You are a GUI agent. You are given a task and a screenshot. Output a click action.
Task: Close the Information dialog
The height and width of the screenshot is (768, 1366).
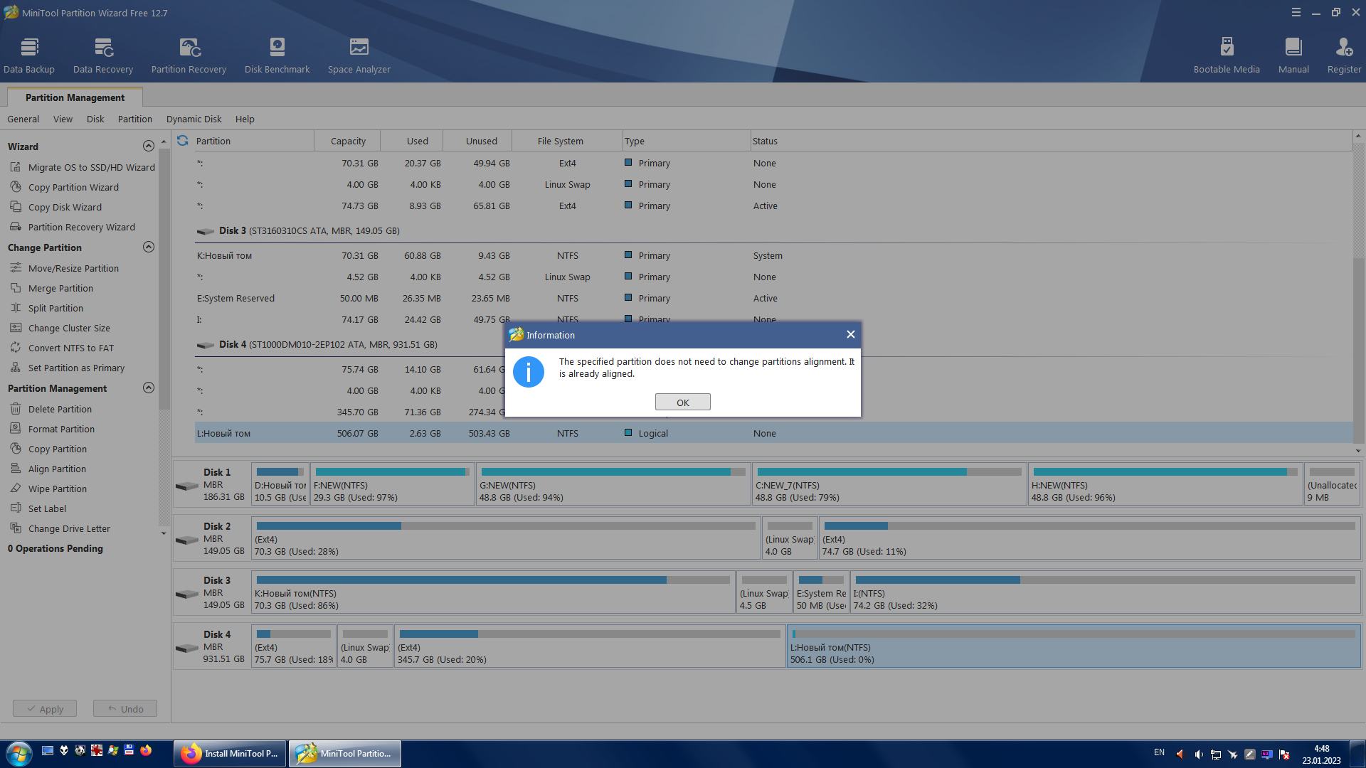[850, 334]
